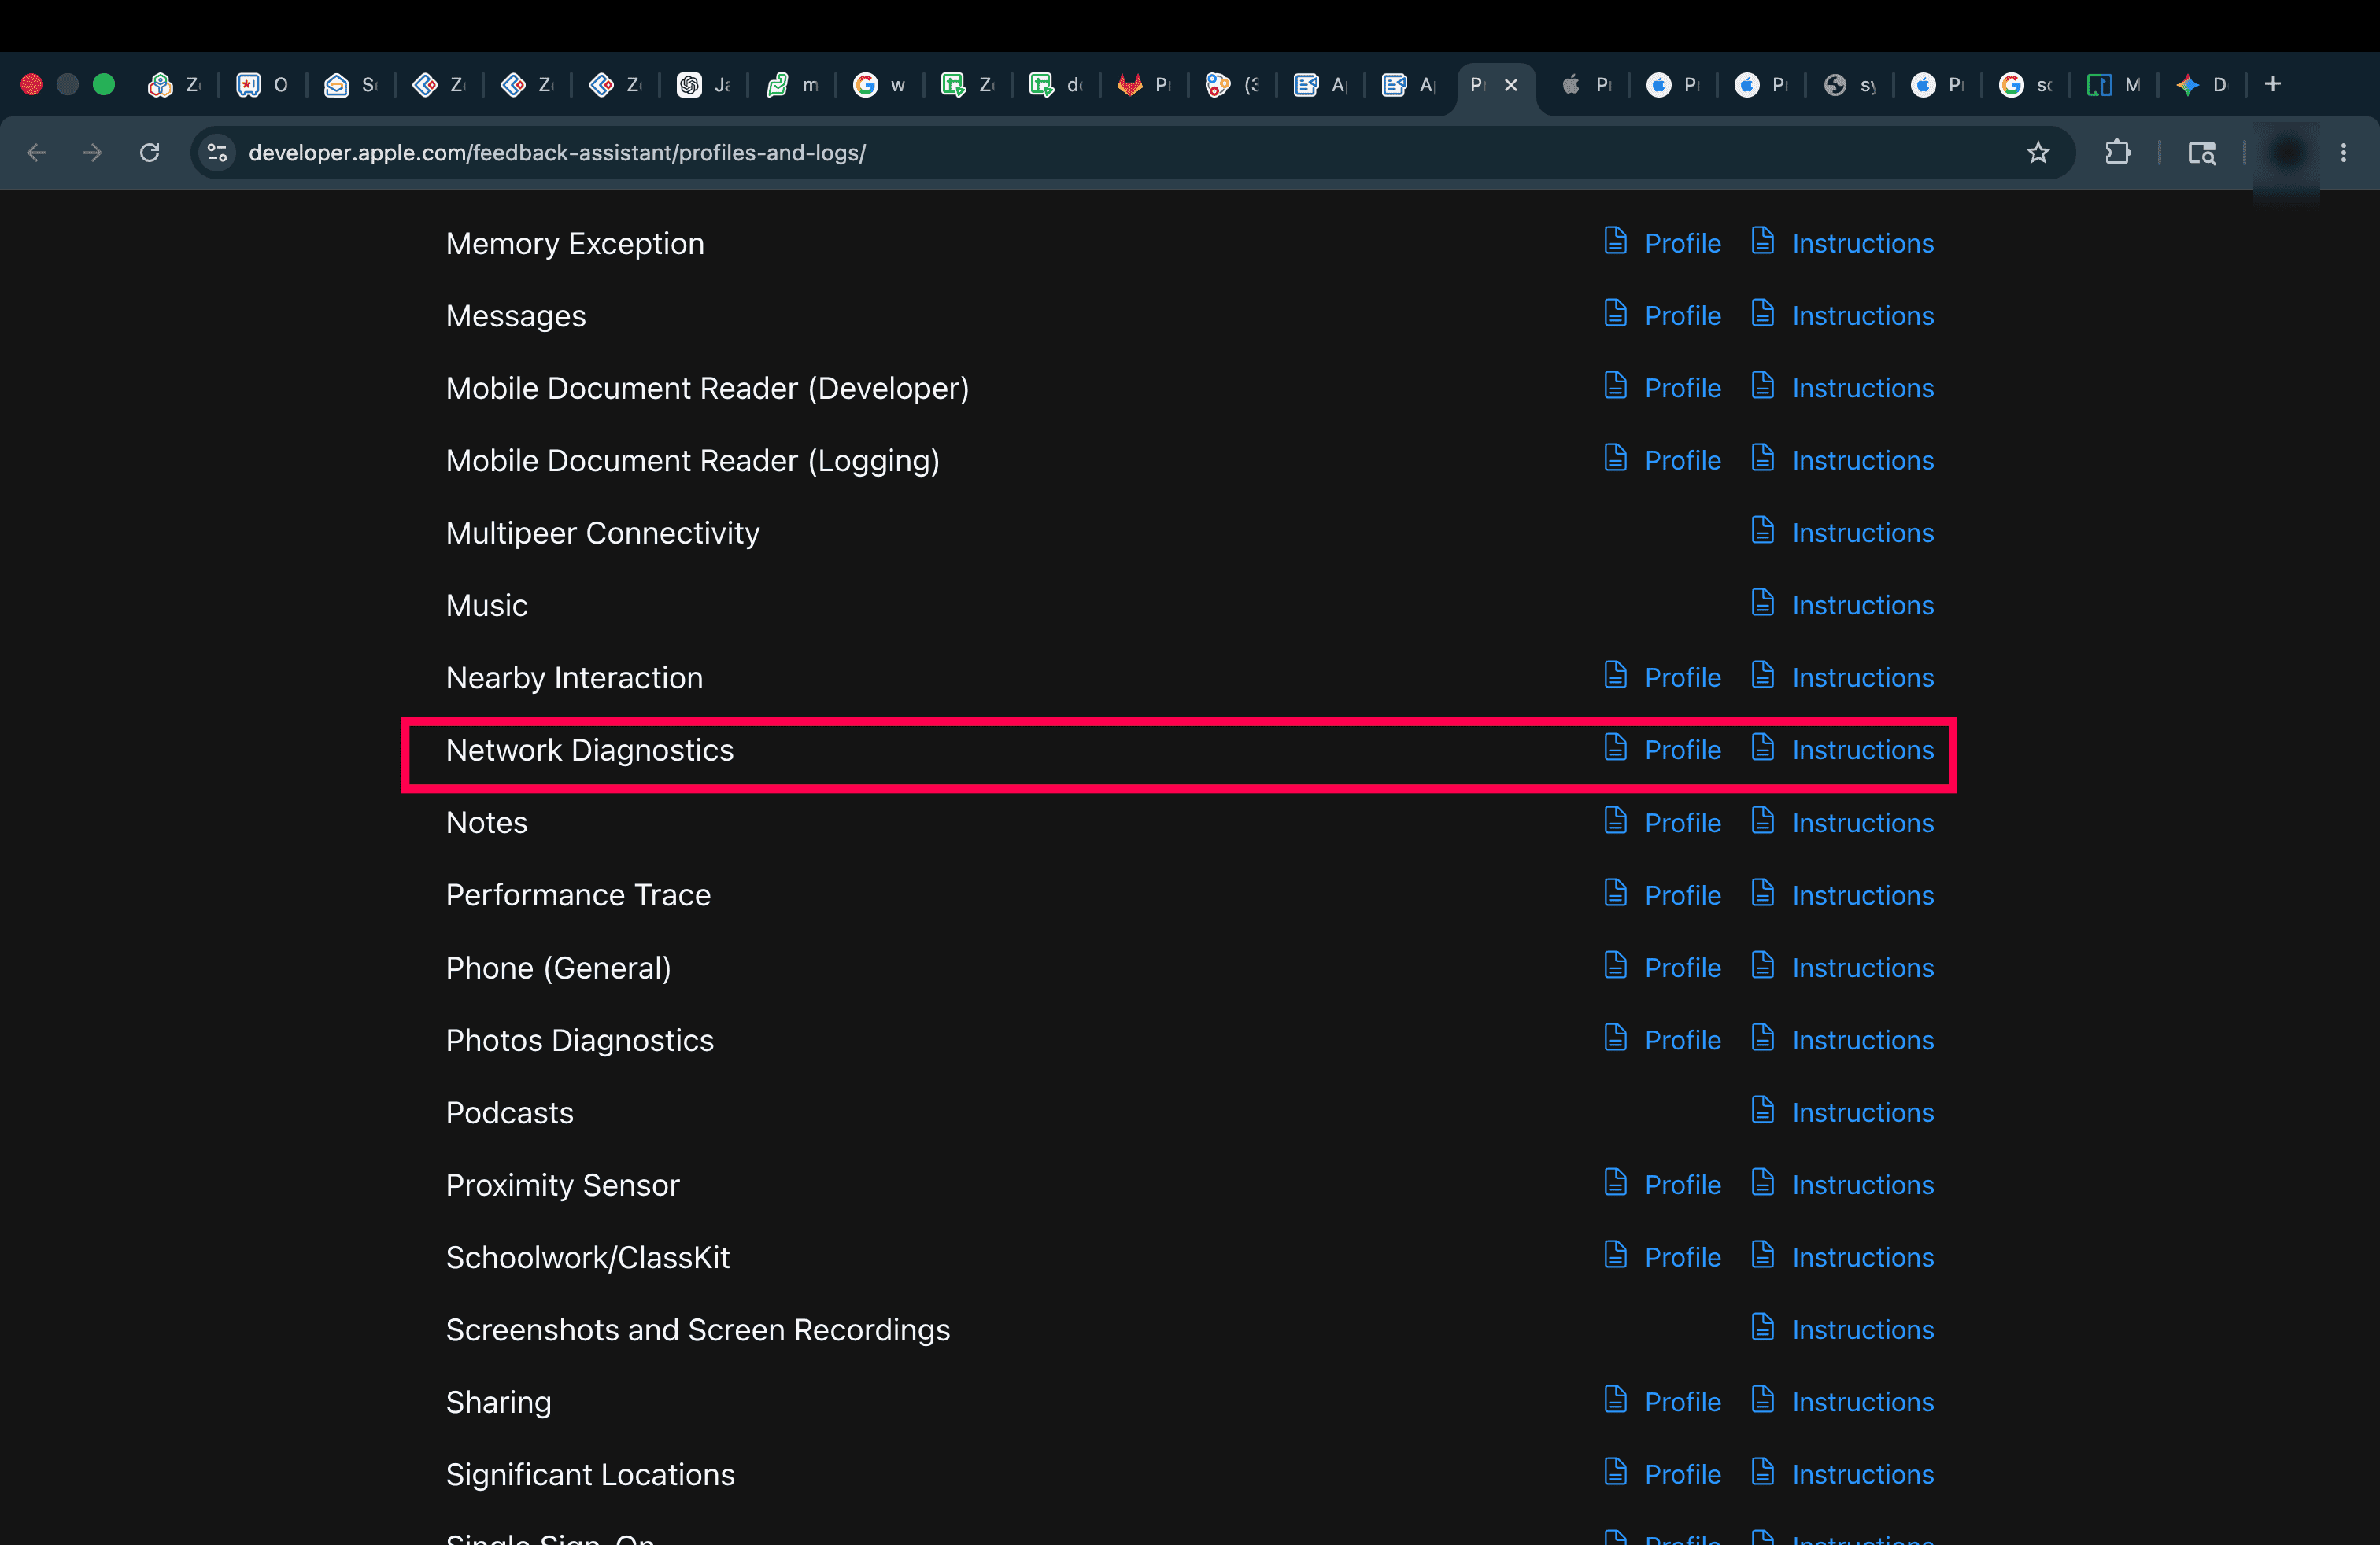Viewport: 2380px width, 1545px height.
Task: Close the active browser tab
Action: 1511,85
